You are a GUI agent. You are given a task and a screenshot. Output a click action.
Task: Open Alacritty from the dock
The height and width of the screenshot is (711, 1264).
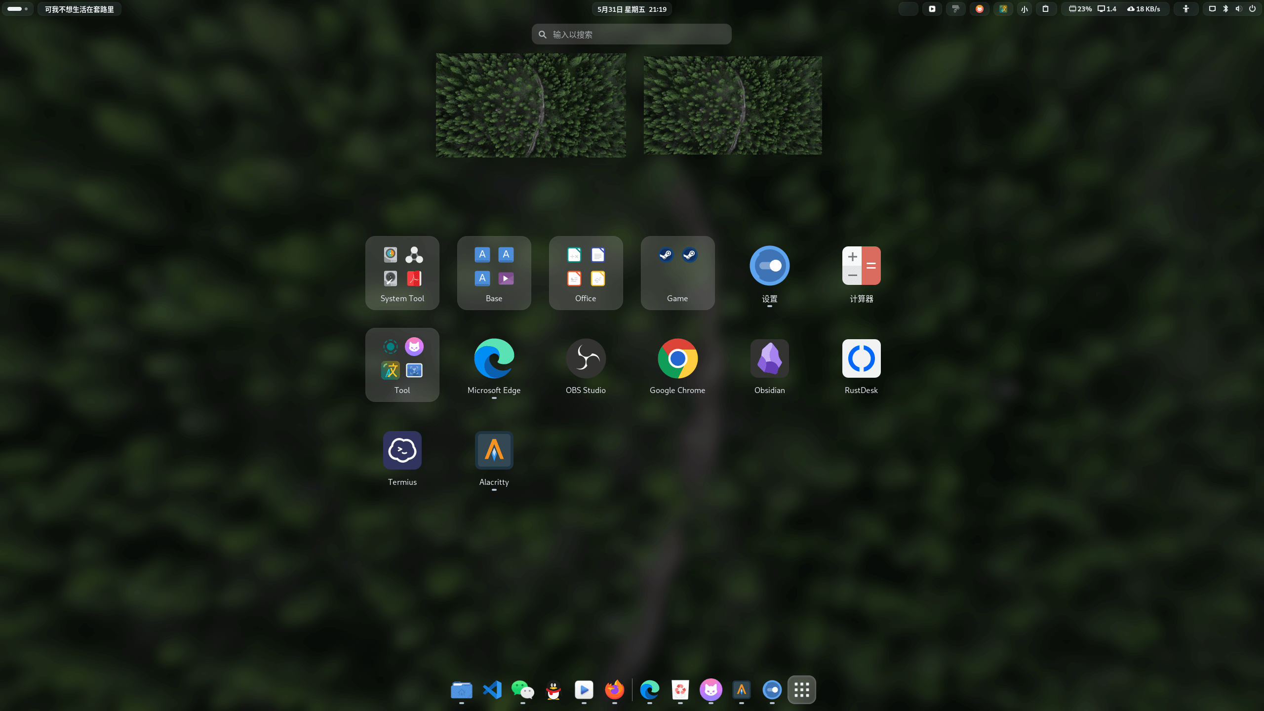point(742,690)
